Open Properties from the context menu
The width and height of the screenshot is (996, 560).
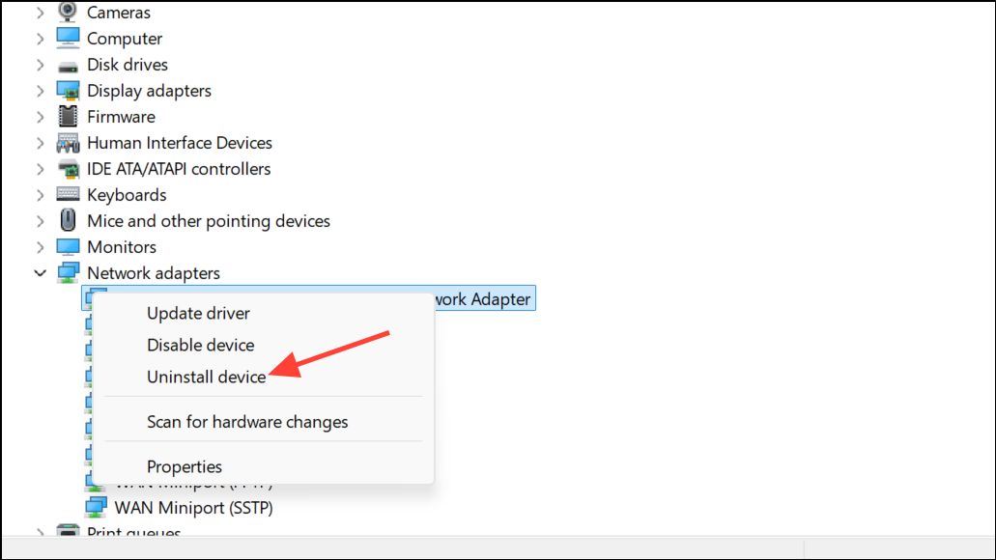185,466
